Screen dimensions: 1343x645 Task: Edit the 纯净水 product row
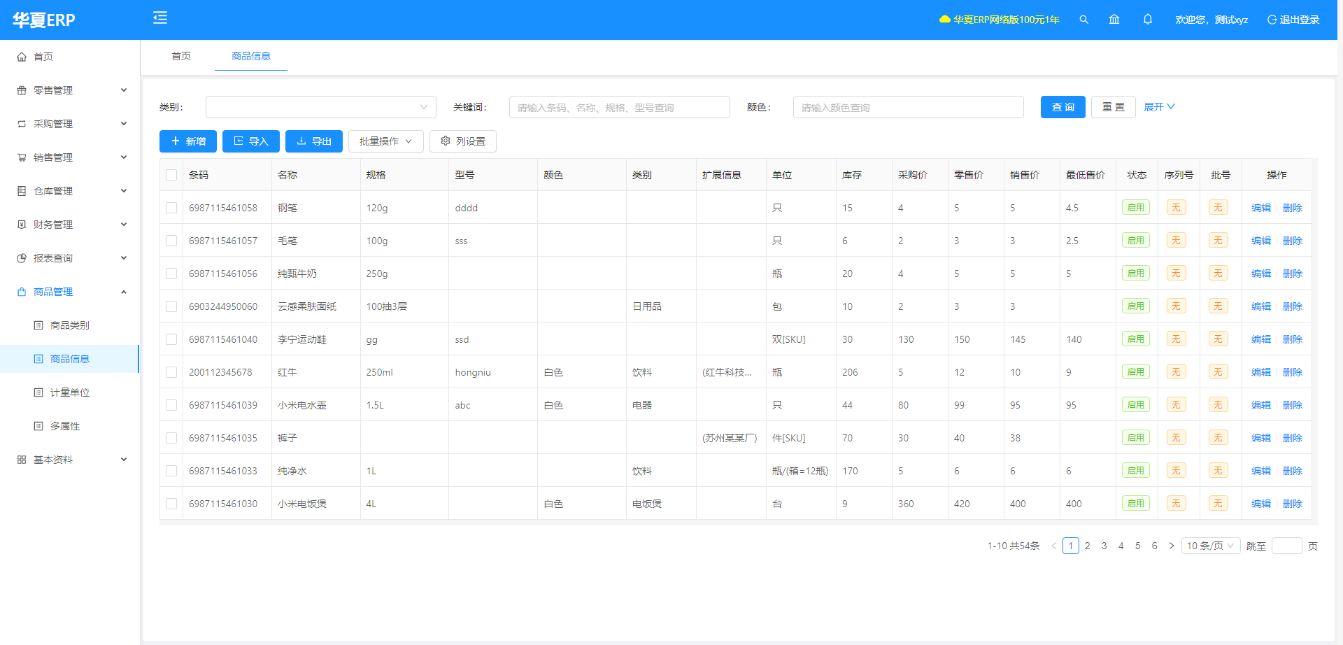(1261, 471)
